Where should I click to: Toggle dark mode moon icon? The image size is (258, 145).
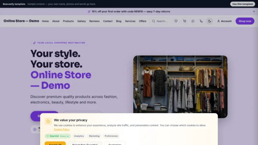click(209, 21)
